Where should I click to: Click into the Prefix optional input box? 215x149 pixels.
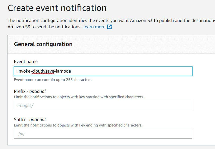pyautogui.click(x=103, y=105)
